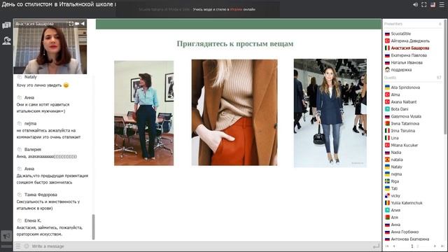Go to previous page of guest list
The width and height of the screenshot is (448, 252).
click(394, 246)
